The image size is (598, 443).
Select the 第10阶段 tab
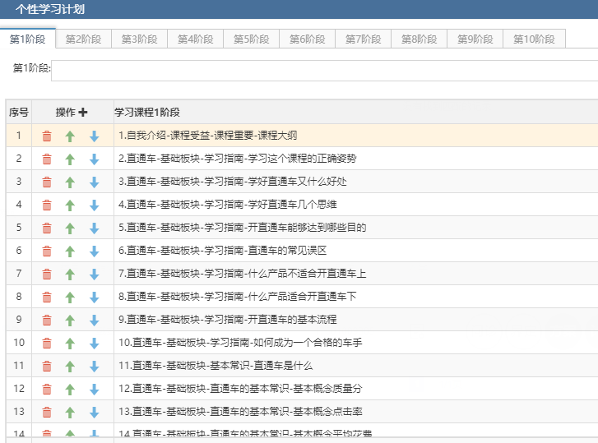[534, 39]
